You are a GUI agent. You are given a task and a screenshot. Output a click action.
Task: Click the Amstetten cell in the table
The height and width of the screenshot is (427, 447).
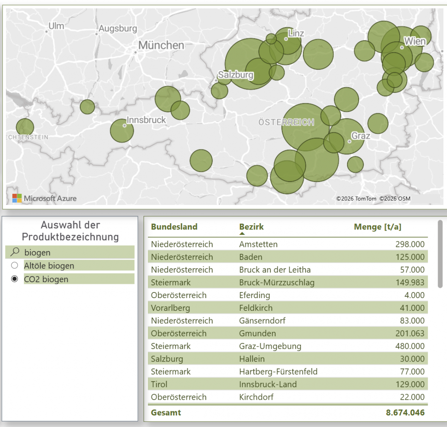(258, 244)
